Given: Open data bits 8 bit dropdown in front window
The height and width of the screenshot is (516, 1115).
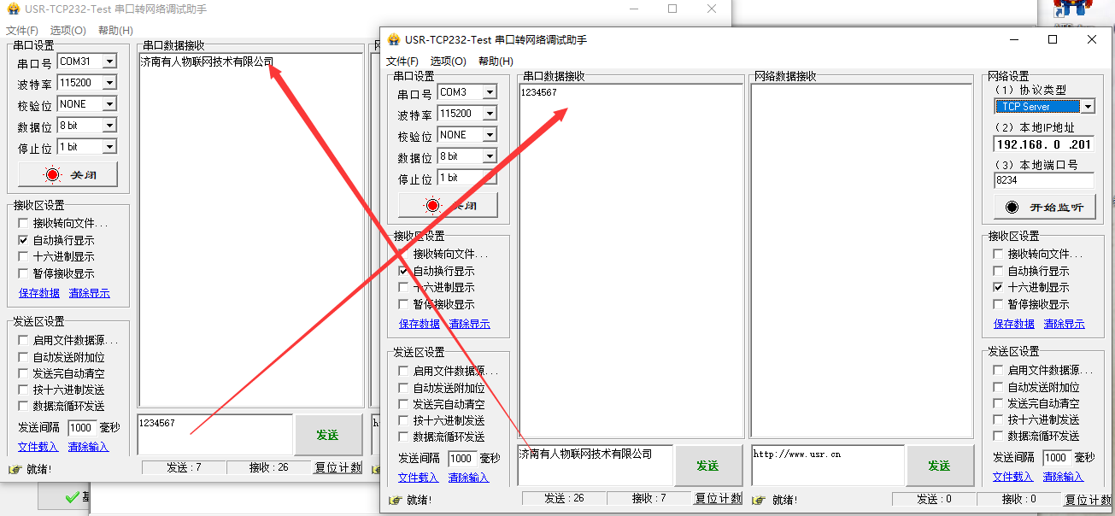Looking at the screenshot, I should (490, 157).
